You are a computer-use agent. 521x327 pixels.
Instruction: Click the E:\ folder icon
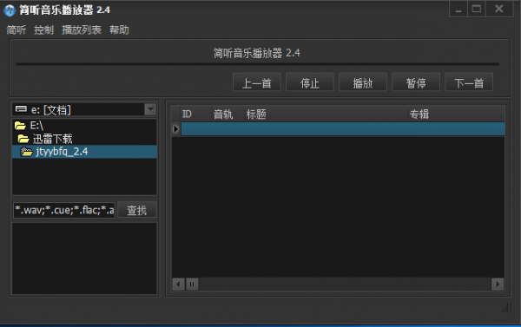point(20,126)
